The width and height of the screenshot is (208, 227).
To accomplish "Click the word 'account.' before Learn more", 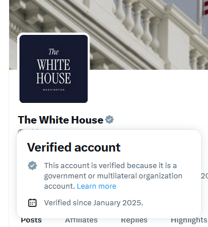I will (x=60, y=186).
